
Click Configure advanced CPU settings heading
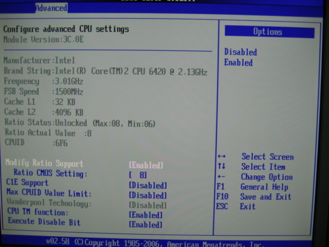(x=66, y=29)
